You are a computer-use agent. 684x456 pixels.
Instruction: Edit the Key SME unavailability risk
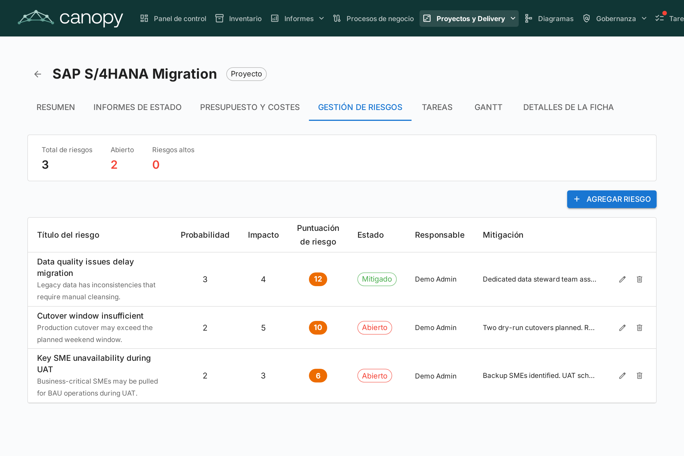(x=622, y=376)
